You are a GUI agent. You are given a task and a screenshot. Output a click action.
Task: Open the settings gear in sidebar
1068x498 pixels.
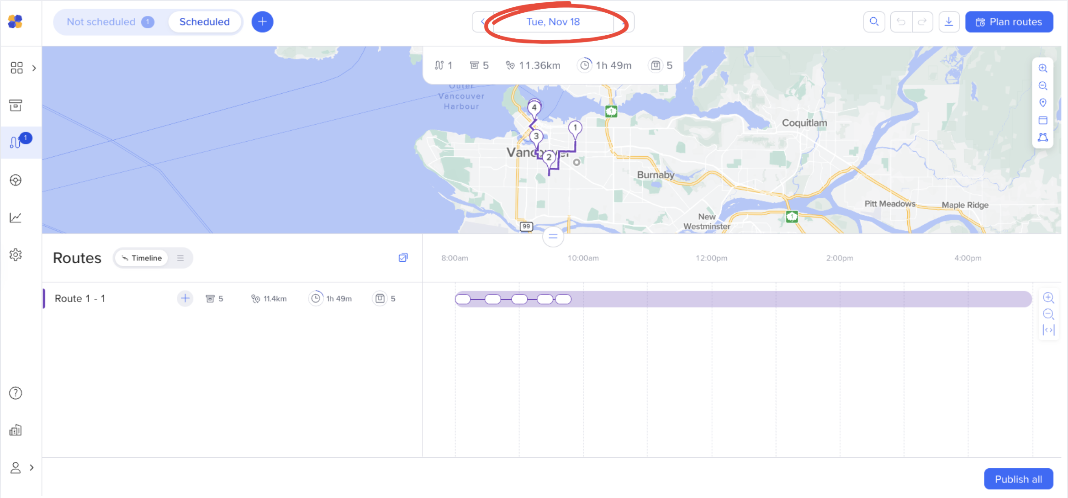(x=16, y=254)
